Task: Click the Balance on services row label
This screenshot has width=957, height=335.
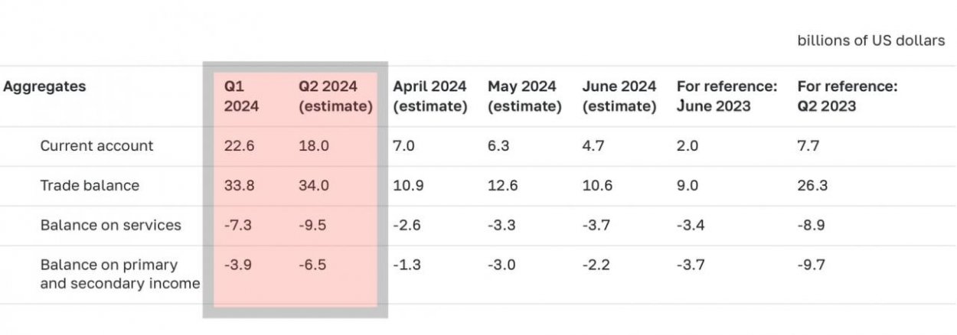Action: (x=110, y=225)
